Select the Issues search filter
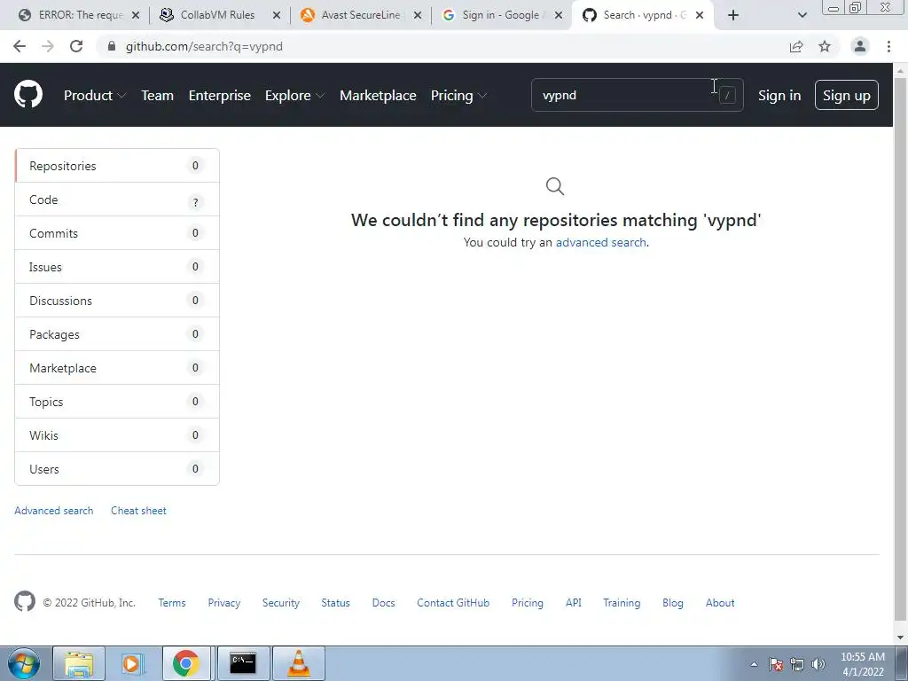The image size is (908, 681). 117,267
